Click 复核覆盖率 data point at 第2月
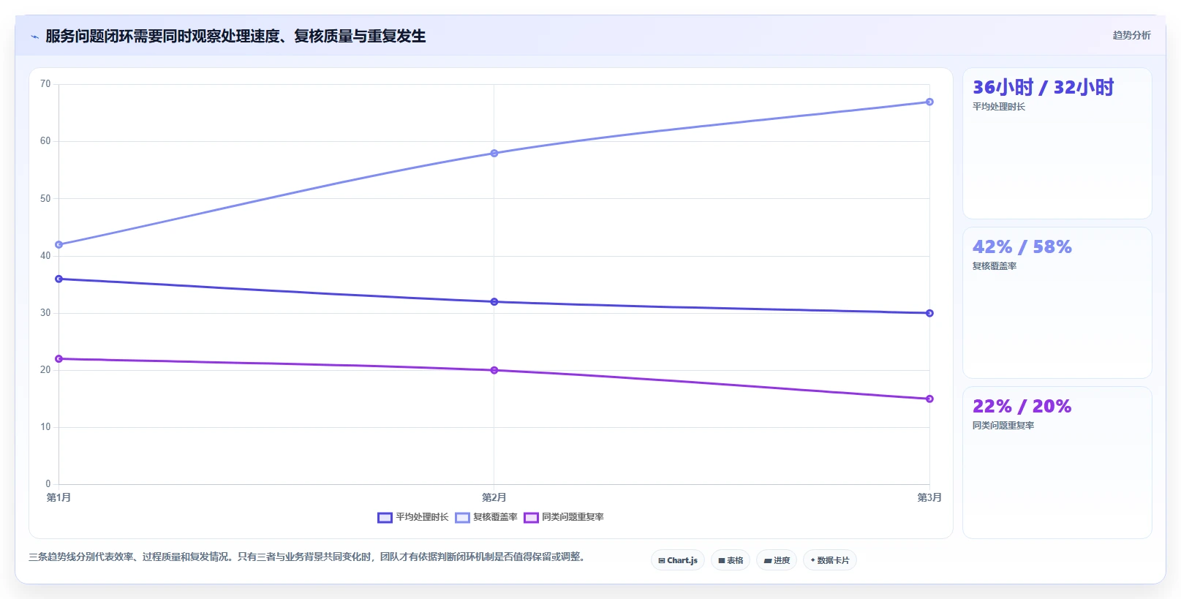Screen dimensions: 1181x599 pyautogui.click(x=494, y=154)
